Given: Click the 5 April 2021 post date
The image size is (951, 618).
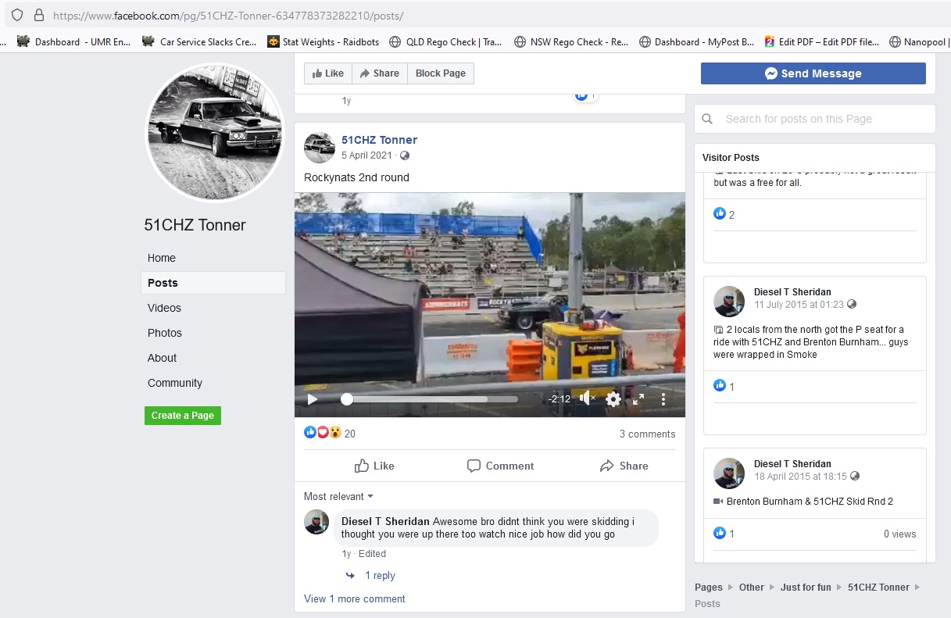Looking at the screenshot, I should (366, 155).
